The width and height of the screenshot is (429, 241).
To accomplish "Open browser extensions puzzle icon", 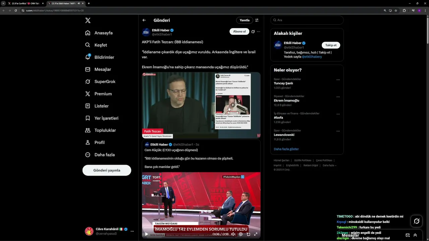I will [404, 10].
